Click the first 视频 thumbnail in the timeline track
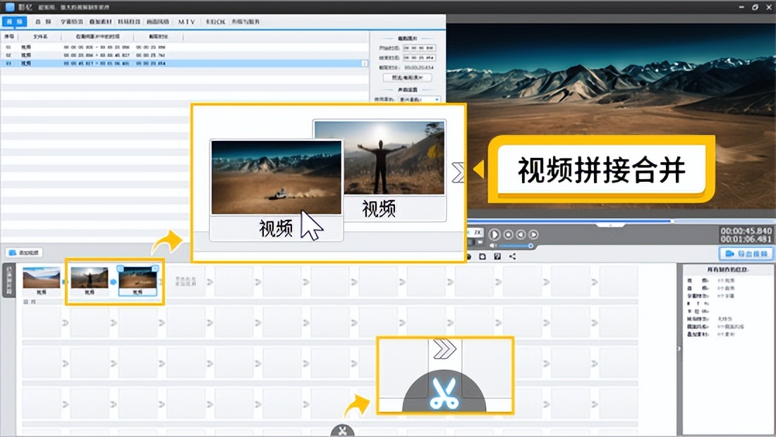 (40, 278)
